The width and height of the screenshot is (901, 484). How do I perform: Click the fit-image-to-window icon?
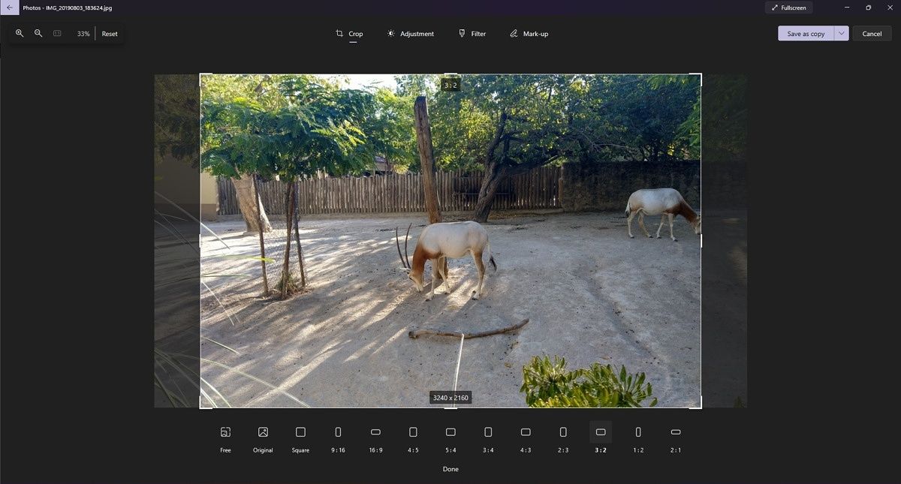(x=58, y=33)
